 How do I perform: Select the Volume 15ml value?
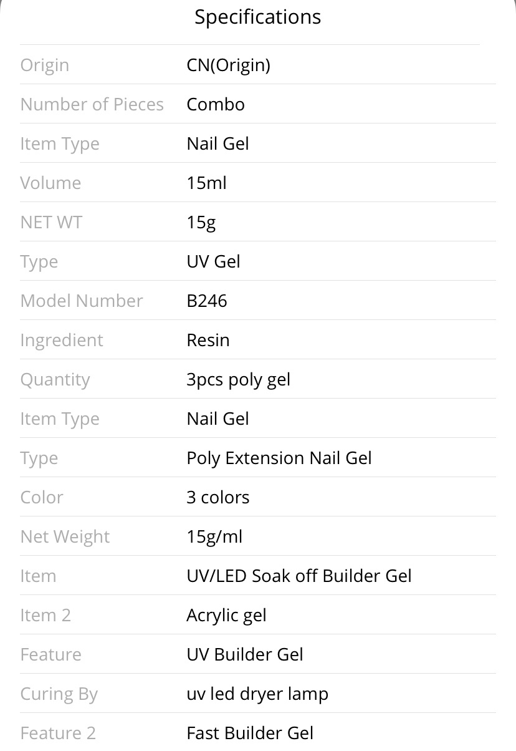[206, 183]
